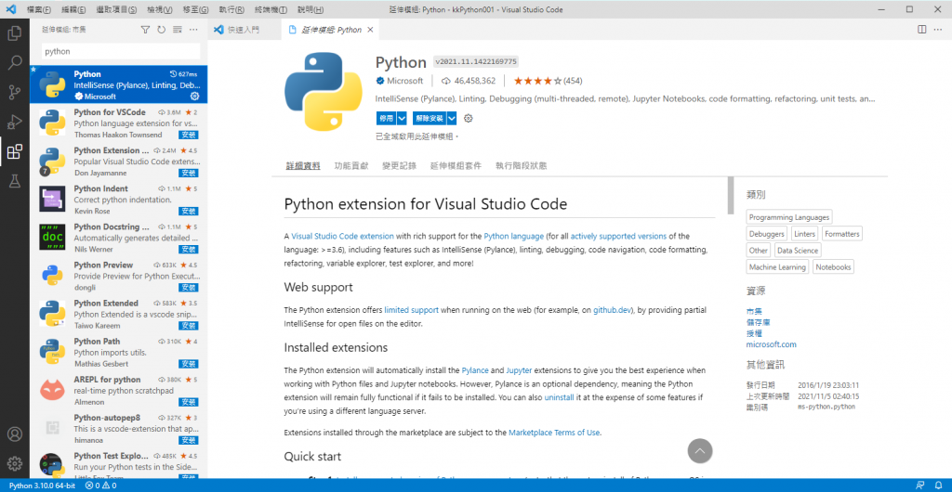Open the Manage gear at activity bar bottom
Screen dimensions: 952x492
click(14, 463)
